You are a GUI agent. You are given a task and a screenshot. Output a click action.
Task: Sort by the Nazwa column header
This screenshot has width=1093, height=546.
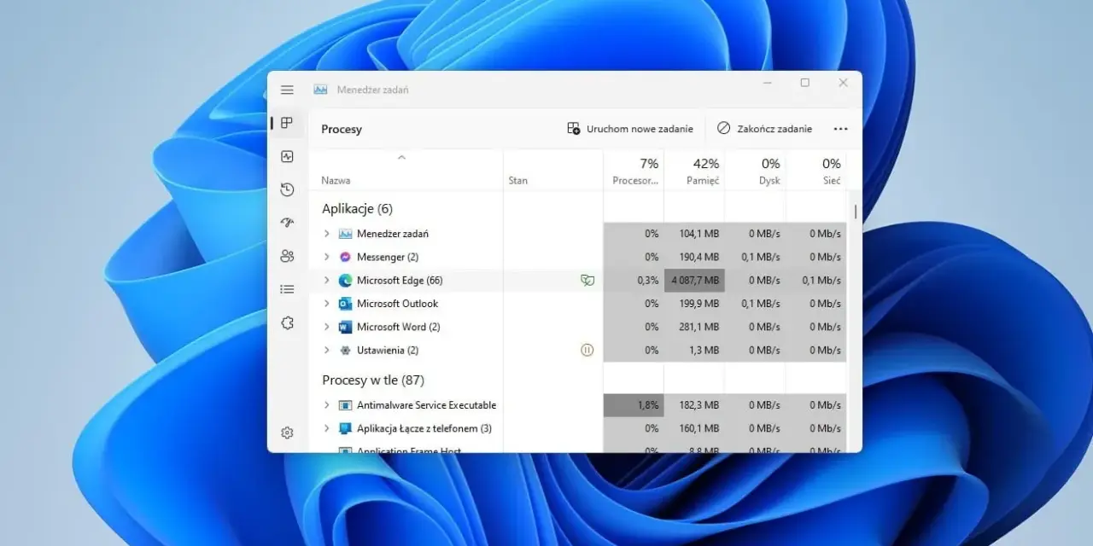[x=406, y=171]
